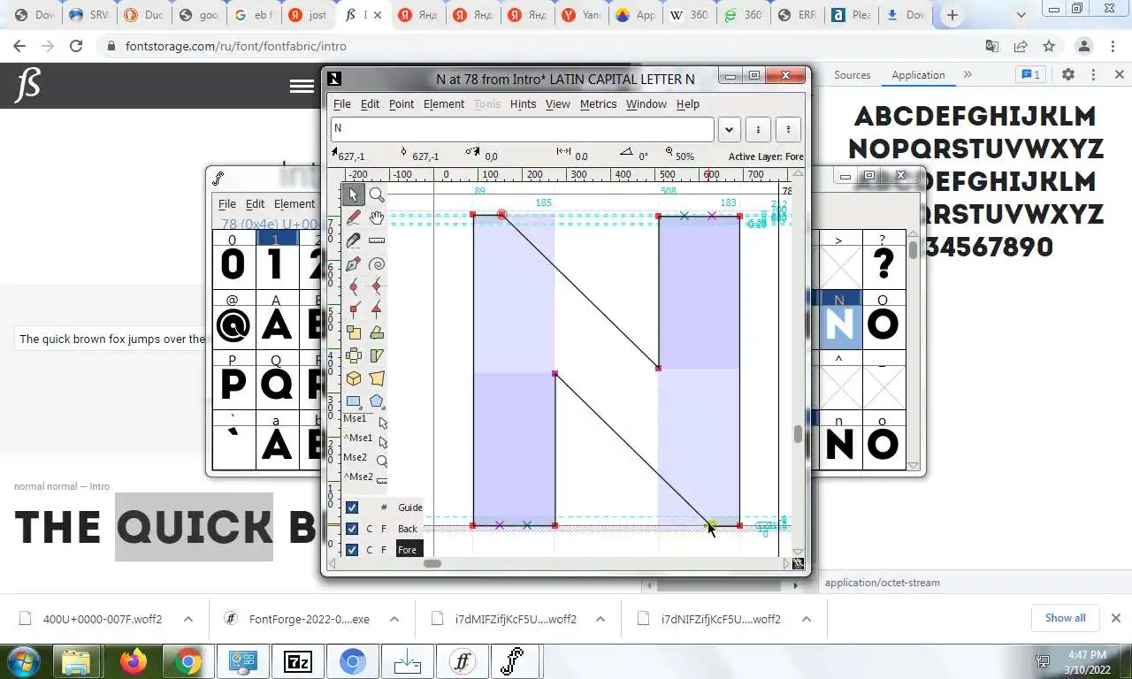Toggle Guide layer visibility checkbox
Viewport: 1132px width, 679px height.
(x=352, y=507)
